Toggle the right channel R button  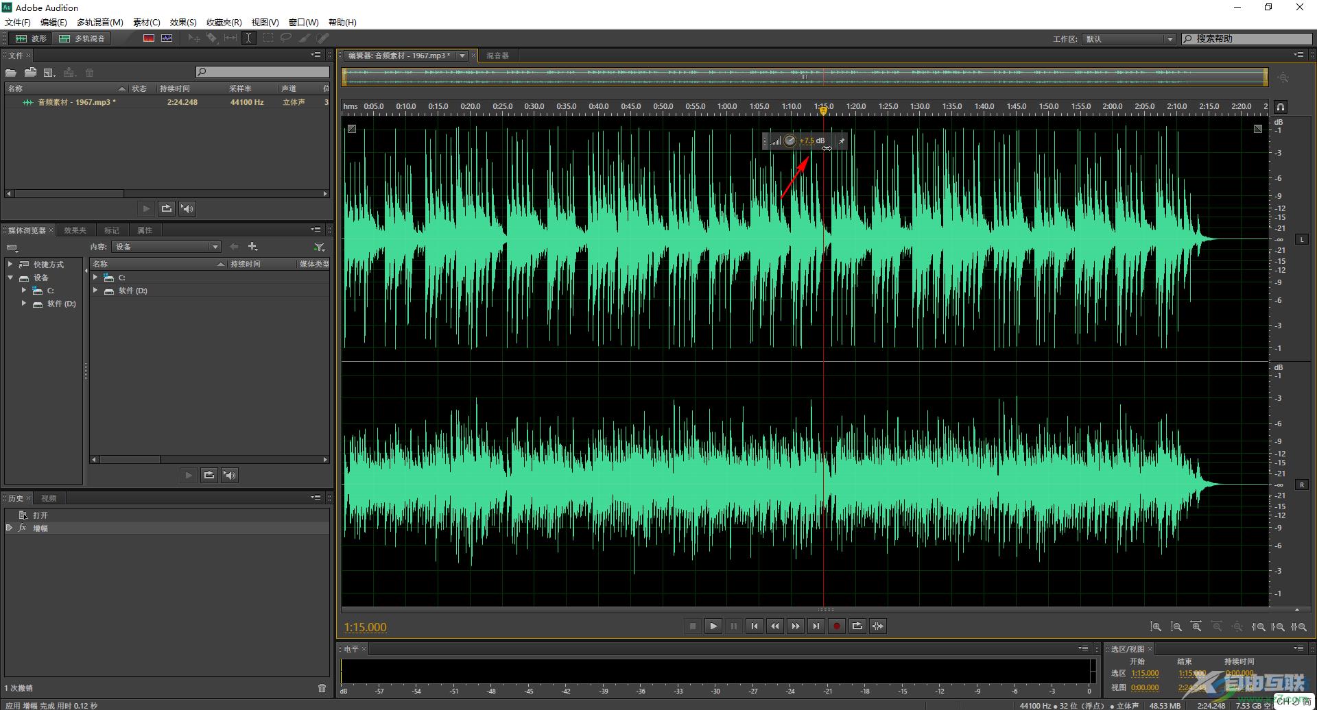pos(1302,485)
